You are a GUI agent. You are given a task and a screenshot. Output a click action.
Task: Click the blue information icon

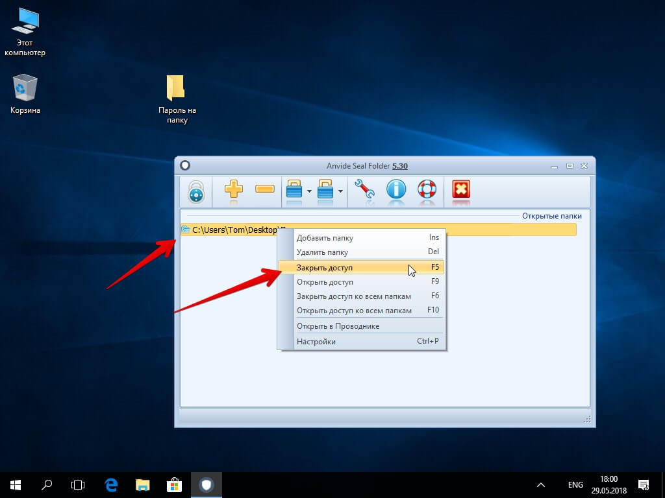396,189
